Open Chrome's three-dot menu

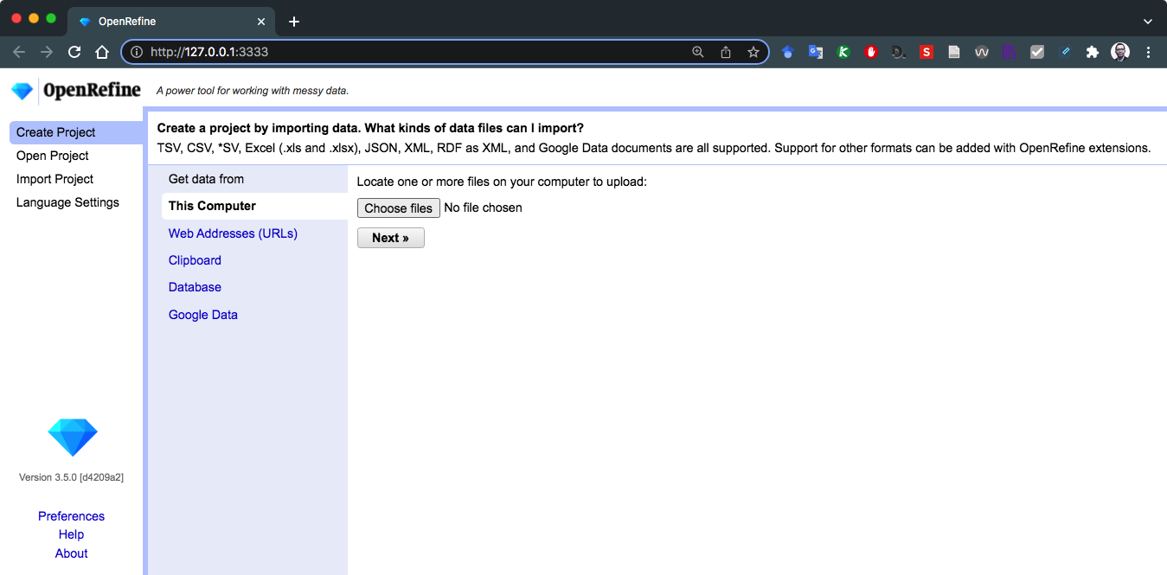[x=1149, y=52]
